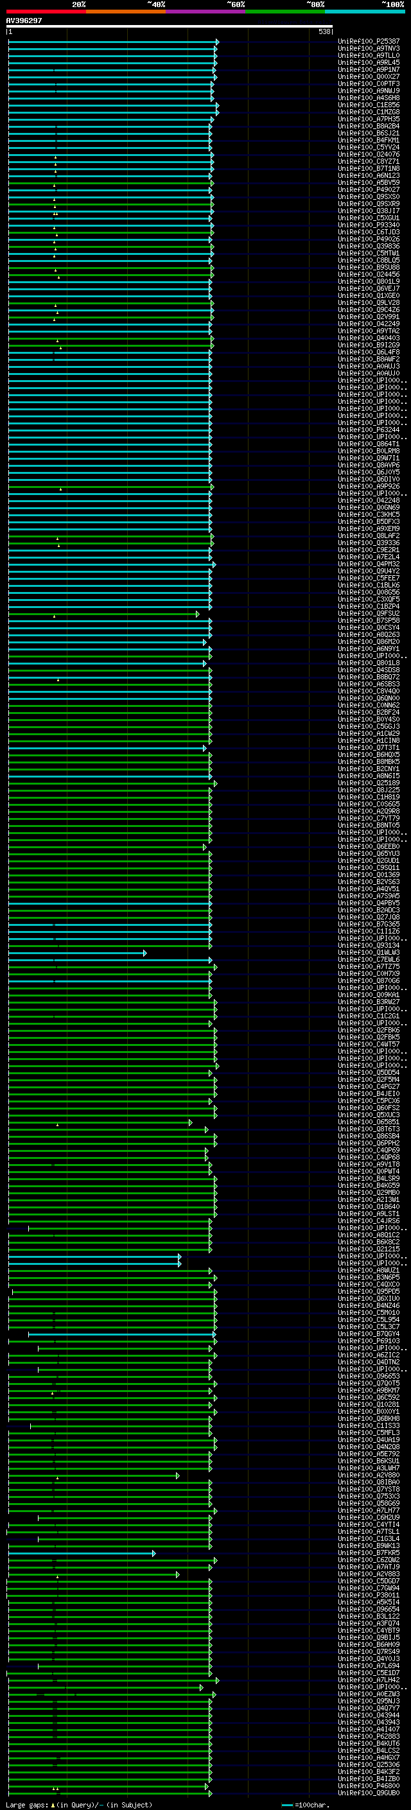Image resolution: width=411 pixels, height=1810 pixels.
Task: Click the Large gaps legend text
Action: click(79, 1804)
